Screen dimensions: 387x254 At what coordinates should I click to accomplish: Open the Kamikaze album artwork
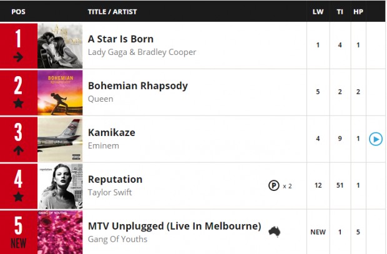[x=60, y=139]
